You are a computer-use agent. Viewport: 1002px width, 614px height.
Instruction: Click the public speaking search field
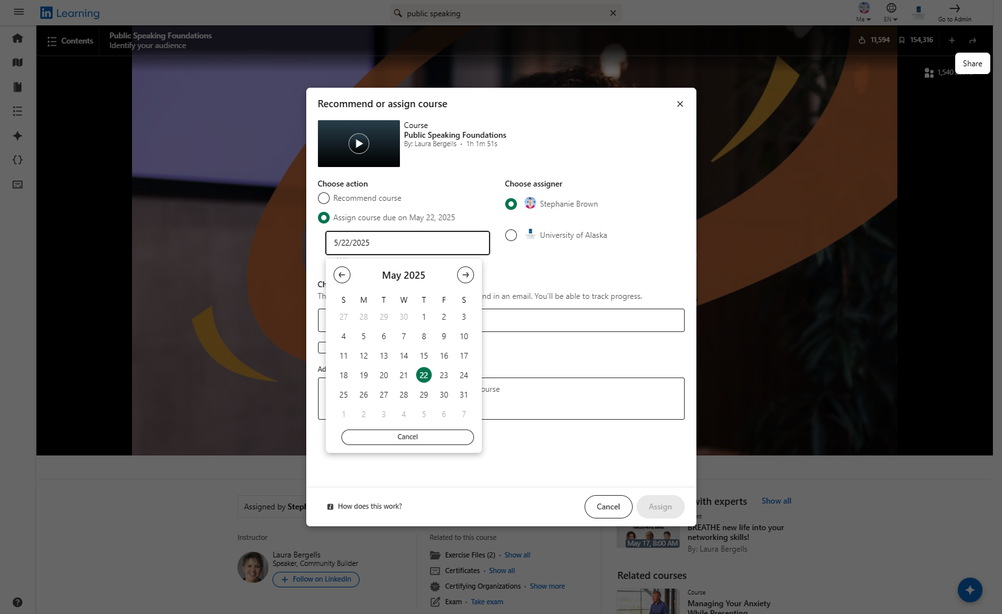pos(505,13)
